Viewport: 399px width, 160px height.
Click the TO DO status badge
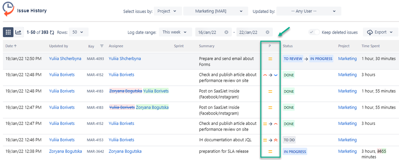[x=289, y=140]
